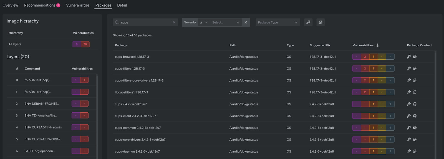Select the All layers hierarchy row
Screen dimensions: 444x159
click(x=52, y=44)
